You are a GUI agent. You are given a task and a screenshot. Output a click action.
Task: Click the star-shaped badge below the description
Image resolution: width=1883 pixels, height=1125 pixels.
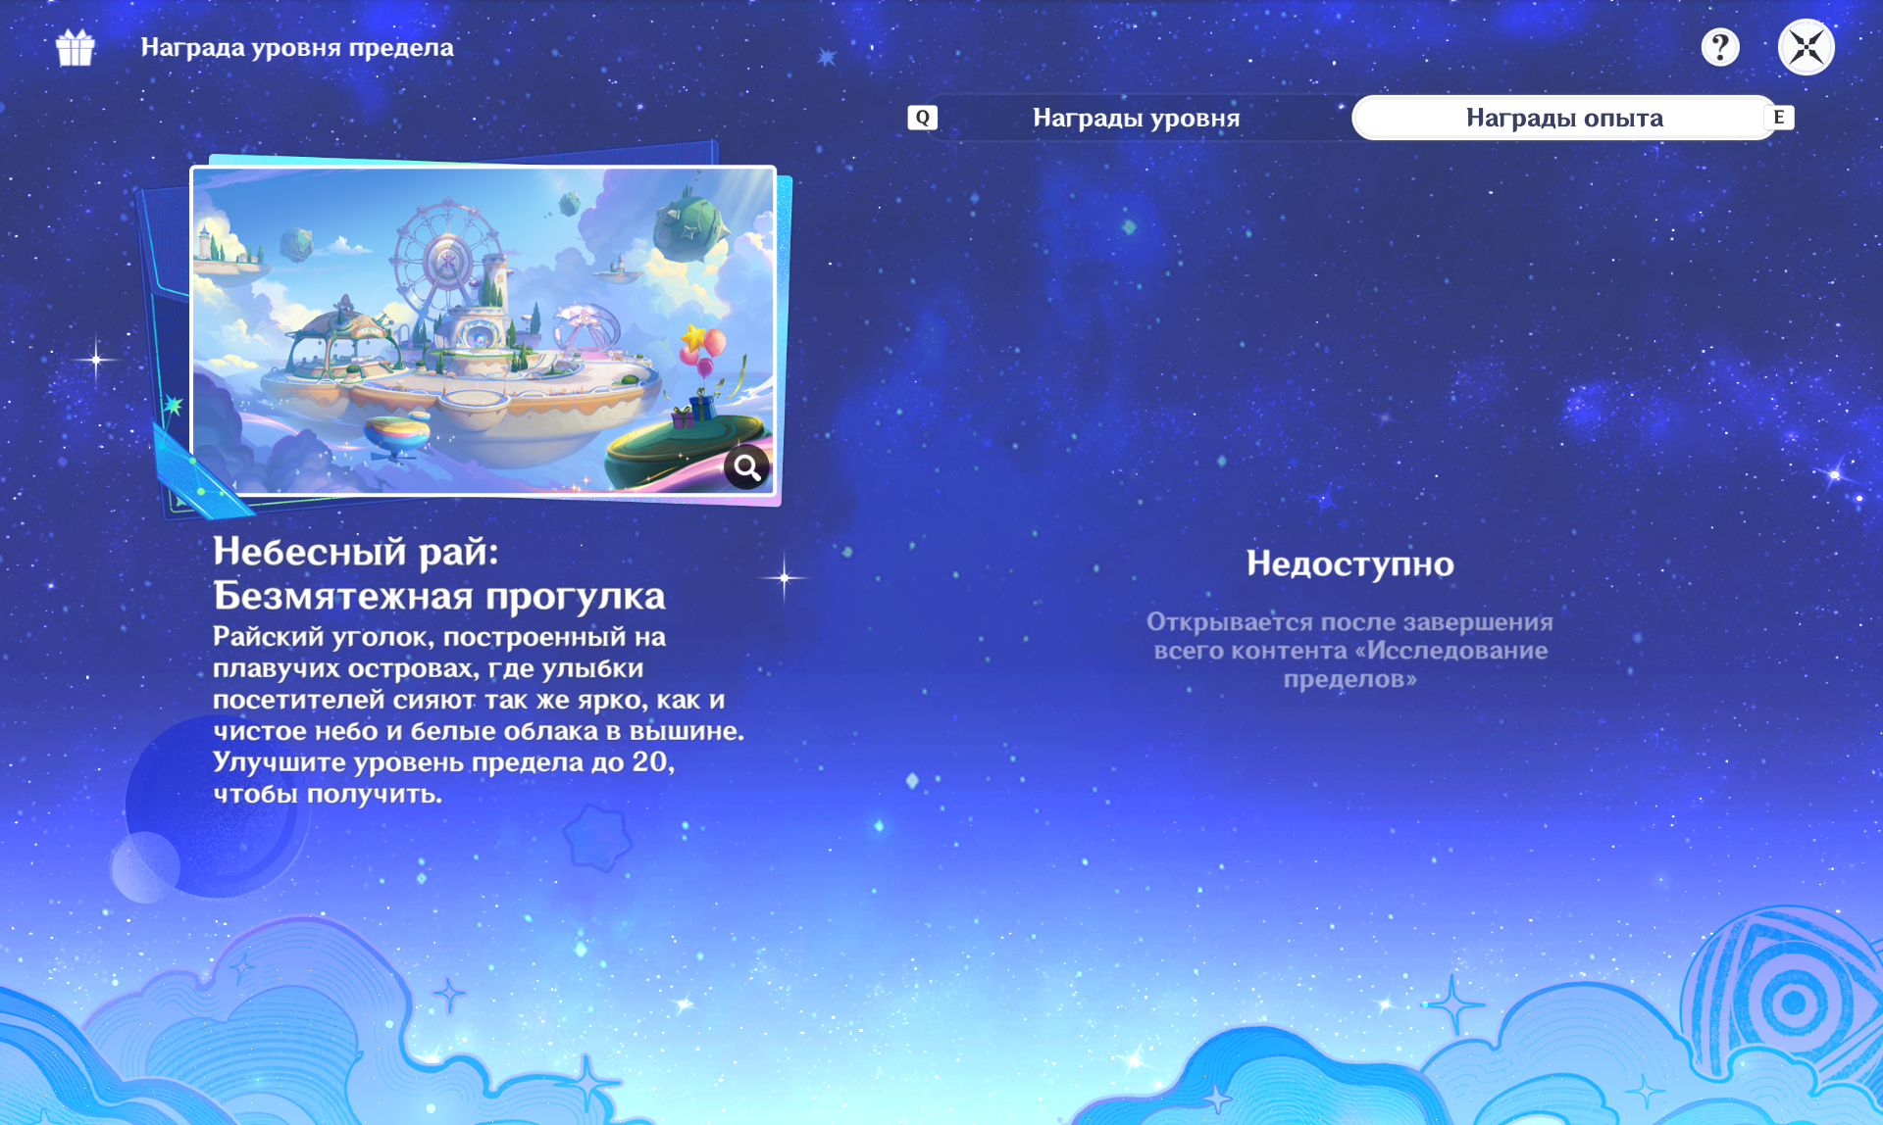pos(596,838)
